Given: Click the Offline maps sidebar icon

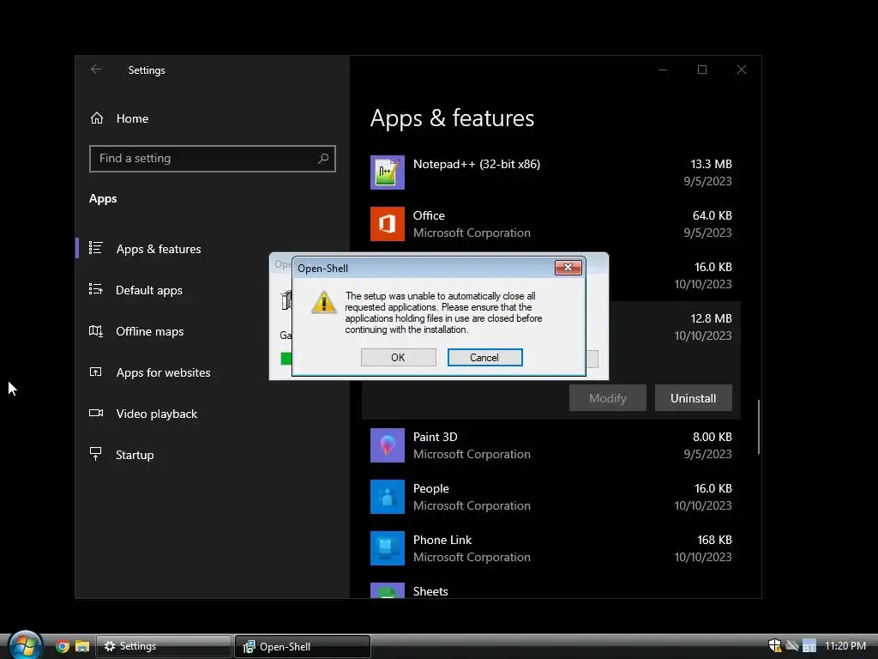Looking at the screenshot, I should coord(96,330).
